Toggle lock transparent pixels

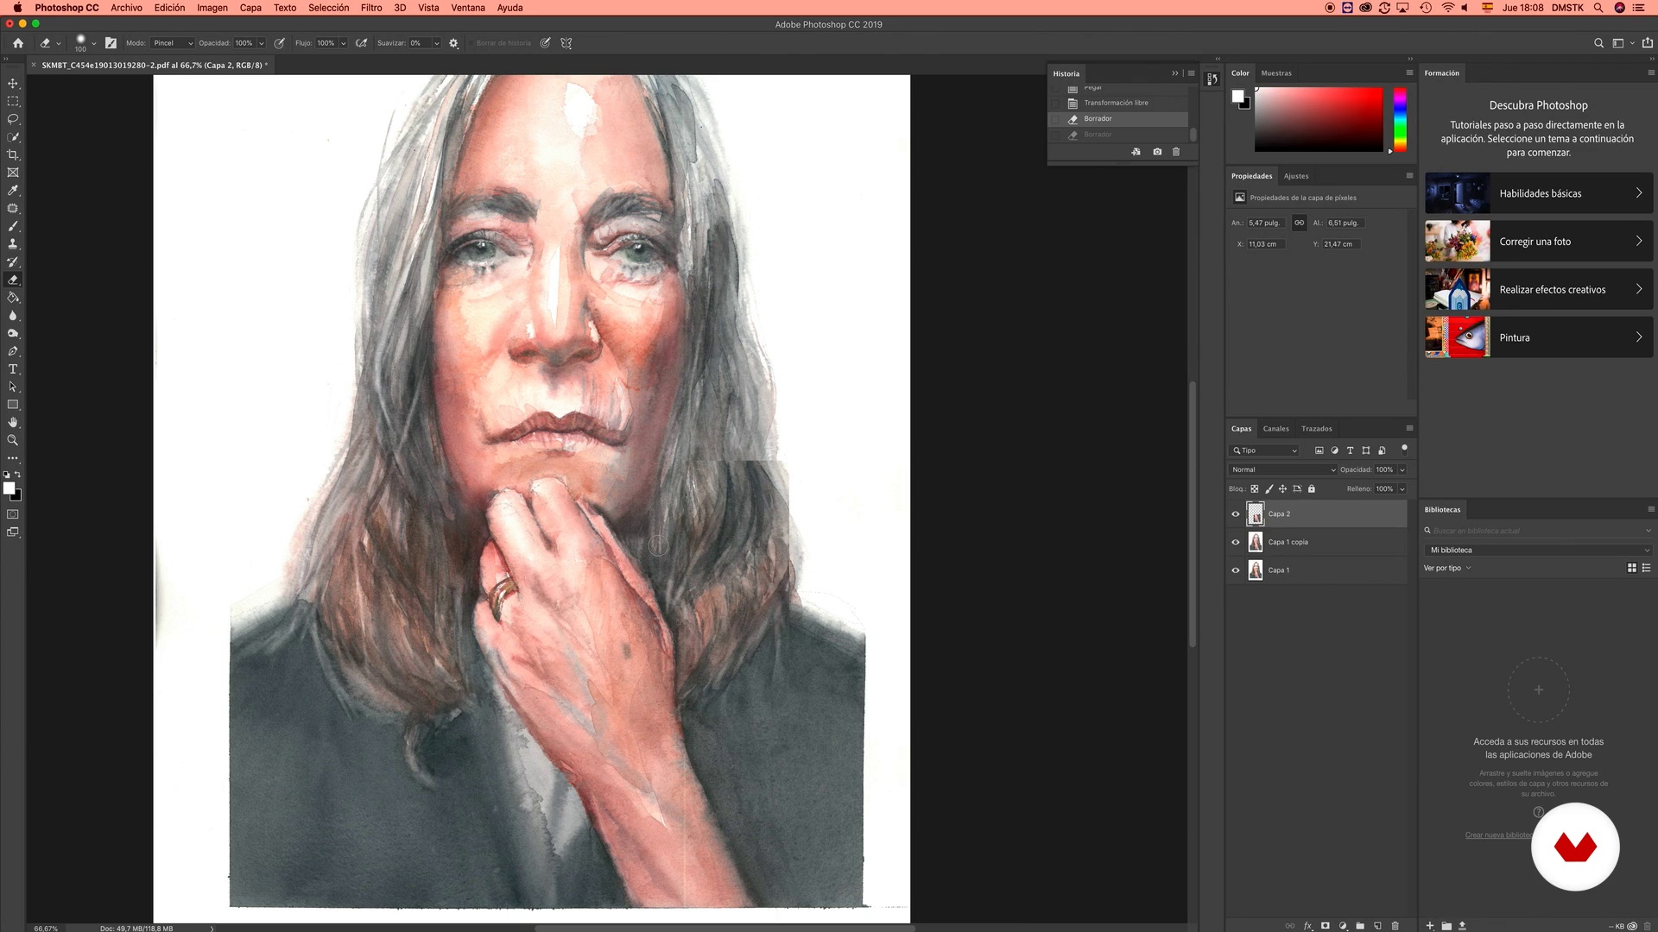1255,489
